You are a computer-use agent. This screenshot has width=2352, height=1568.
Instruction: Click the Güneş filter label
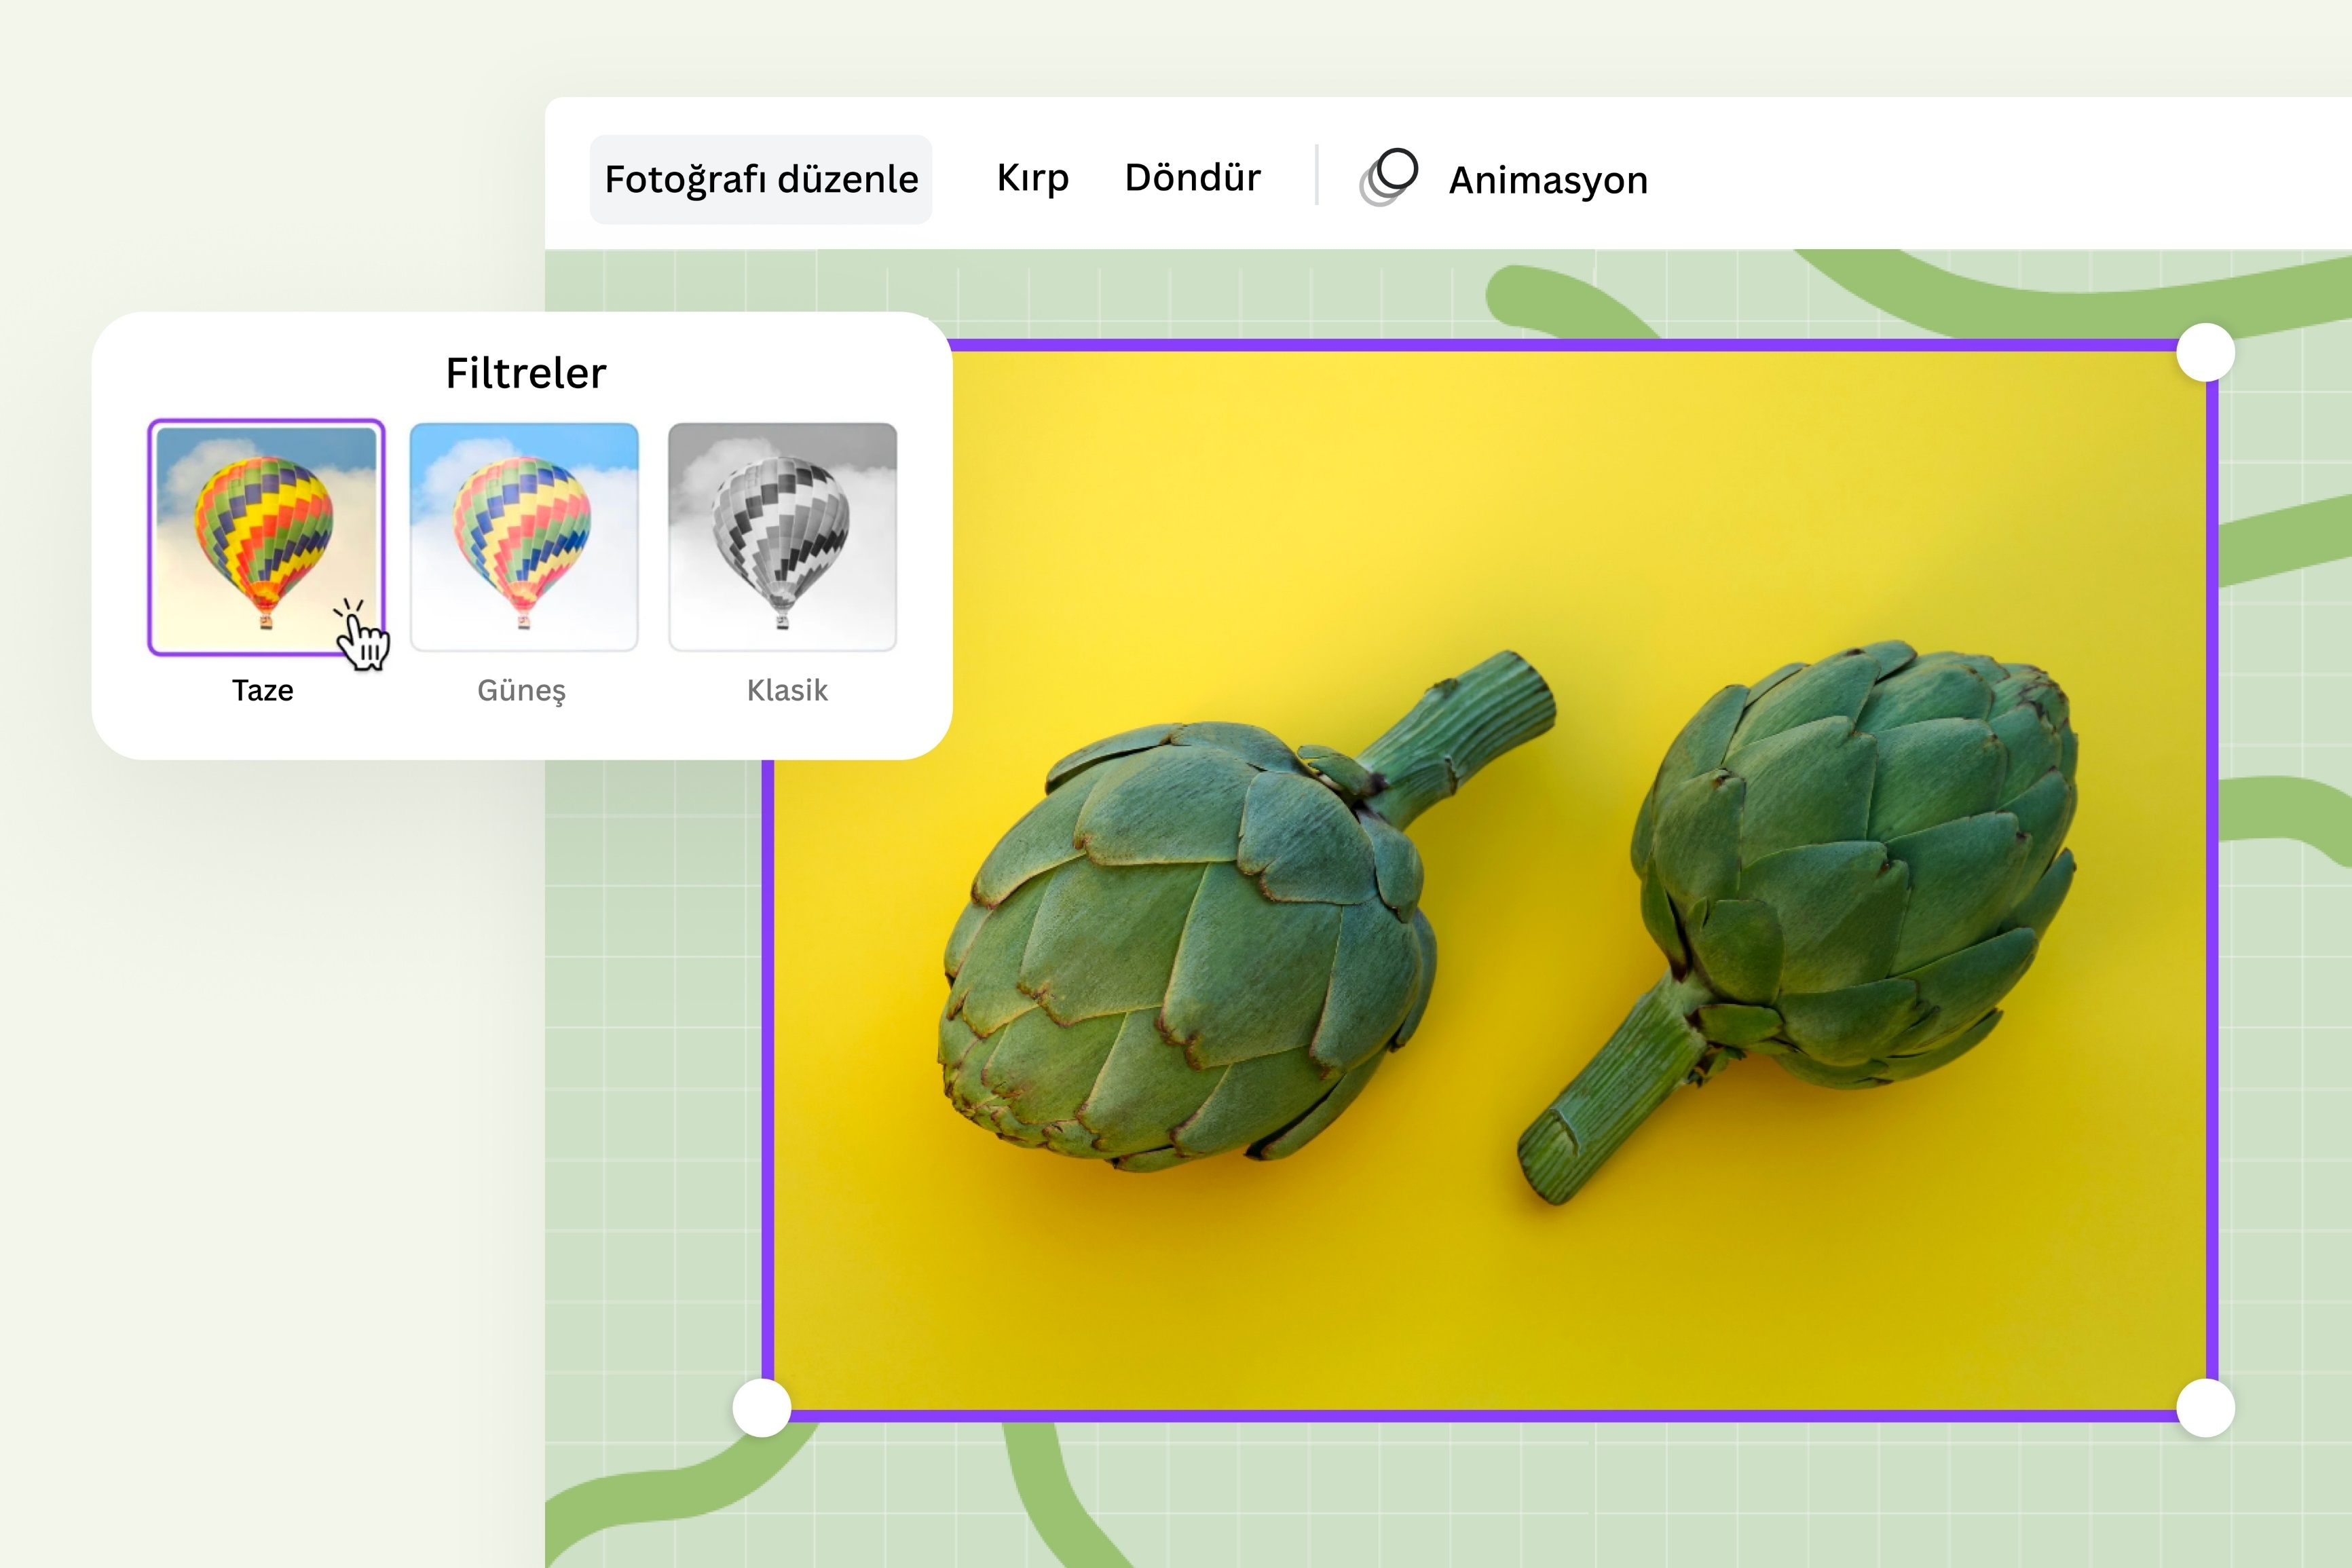pyautogui.click(x=522, y=691)
